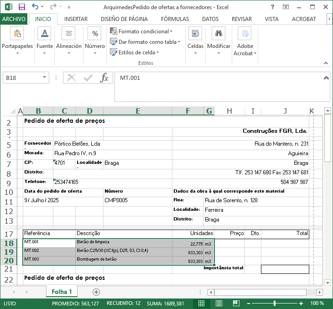The width and height of the screenshot is (333, 309).
Task: Add a new sheet with plus button
Action: tap(96, 292)
